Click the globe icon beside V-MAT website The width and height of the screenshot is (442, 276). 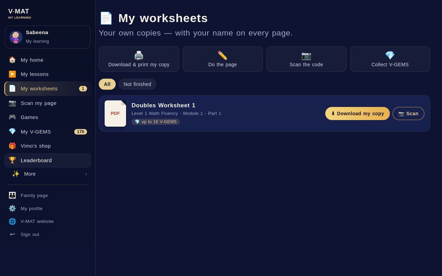pos(12,221)
